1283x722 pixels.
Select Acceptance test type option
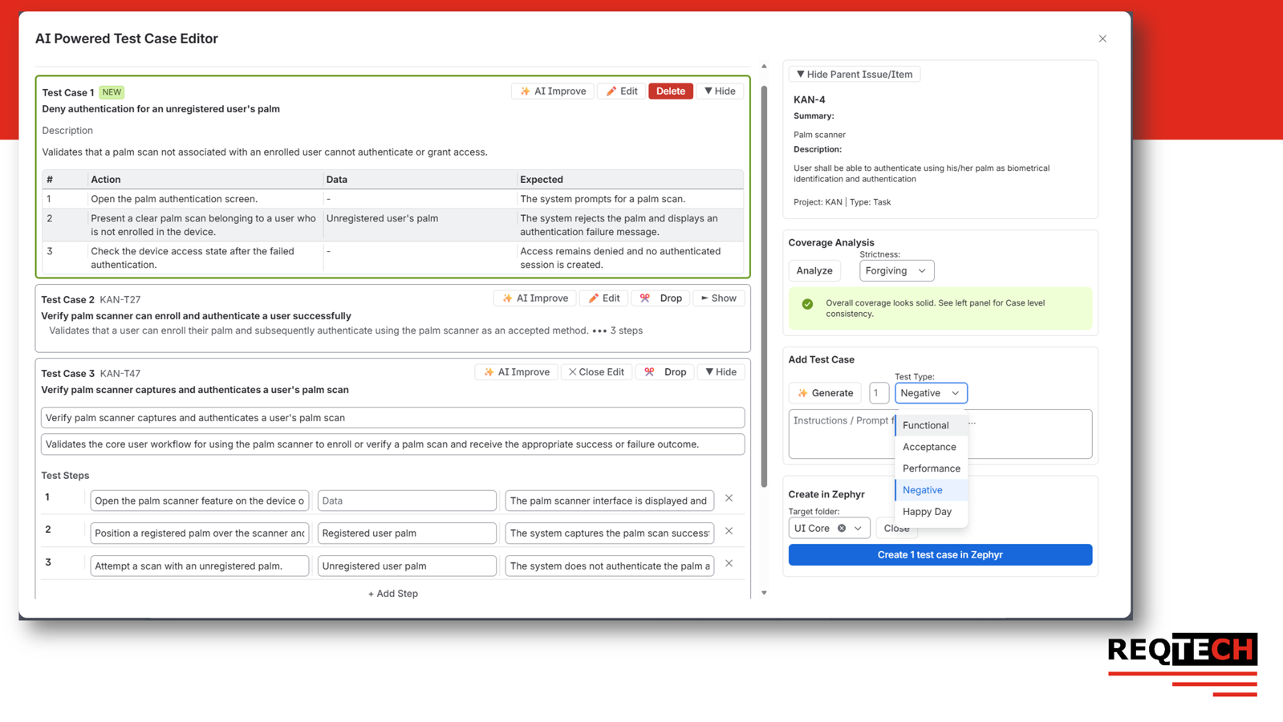click(x=932, y=448)
